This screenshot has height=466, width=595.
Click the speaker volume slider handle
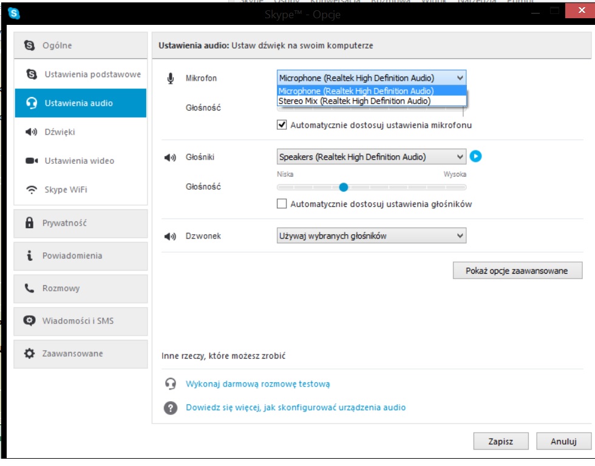pos(344,187)
